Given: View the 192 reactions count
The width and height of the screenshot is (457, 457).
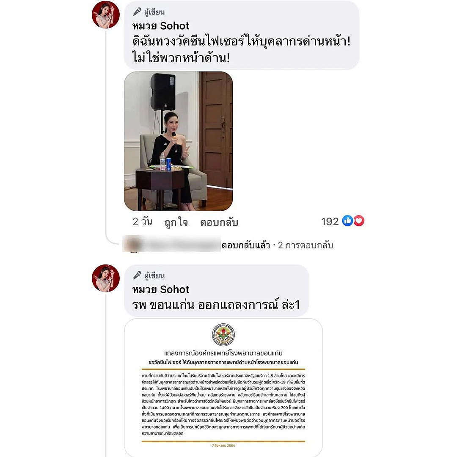Looking at the screenshot, I should click(x=330, y=221).
